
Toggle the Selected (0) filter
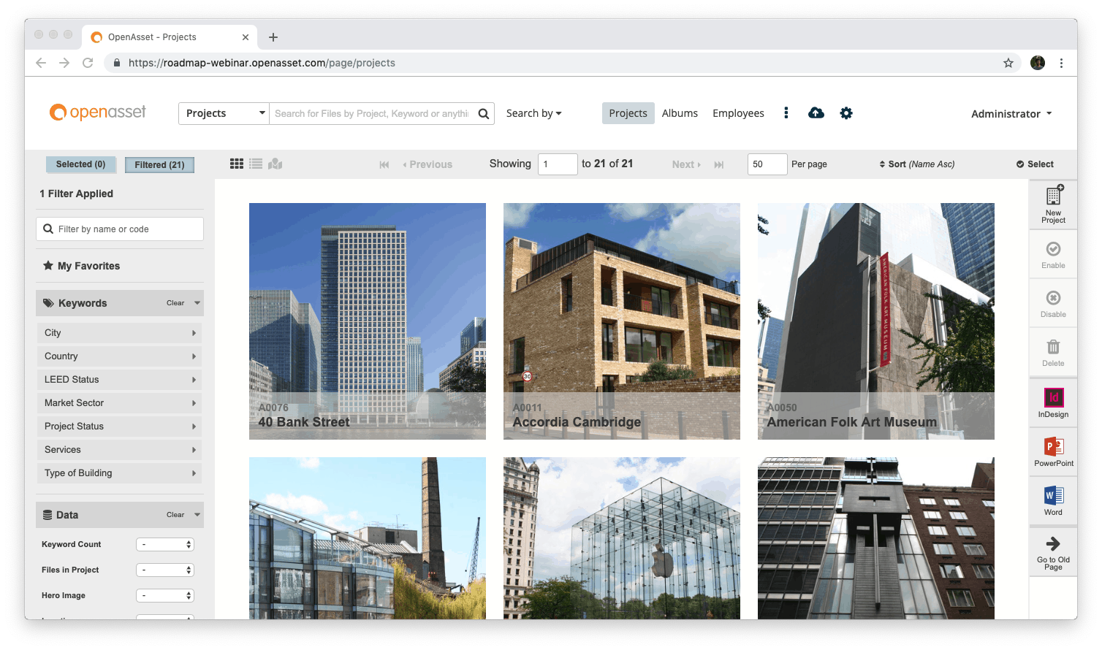click(80, 164)
